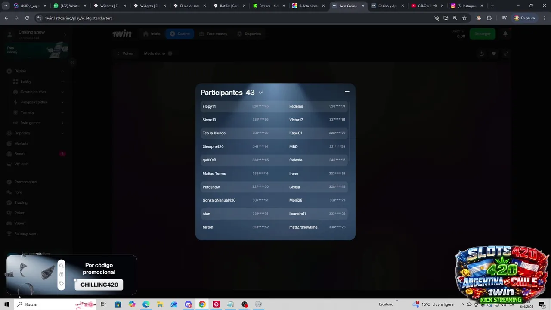Open Microsoft Edge from the taskbar
The width and height of the screenshot is (551, 310).
click(x=146, y=304)
